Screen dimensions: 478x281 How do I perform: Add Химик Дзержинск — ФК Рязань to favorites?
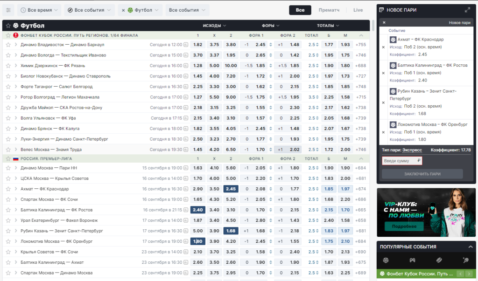click(x=8, y=66)
